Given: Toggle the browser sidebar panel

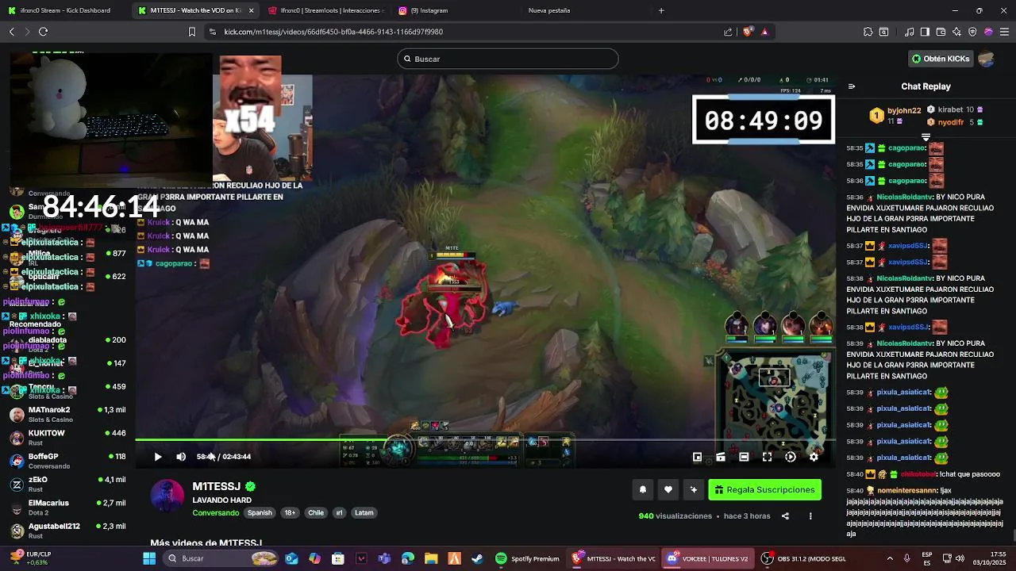Looking at the screenshot, I should tap(925, 32).
